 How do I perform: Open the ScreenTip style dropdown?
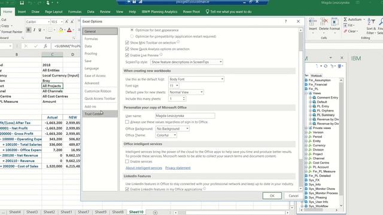click(x=186, y=62)
